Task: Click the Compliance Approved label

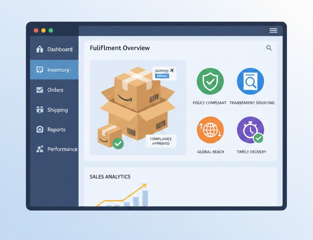Action: click(x=161, y=141)
